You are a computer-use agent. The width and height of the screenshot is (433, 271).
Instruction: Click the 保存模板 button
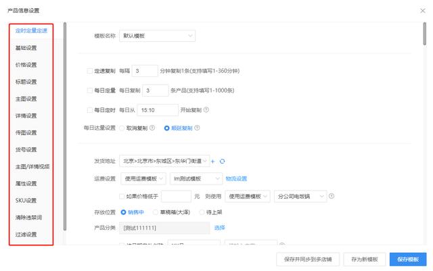point(408,259)
